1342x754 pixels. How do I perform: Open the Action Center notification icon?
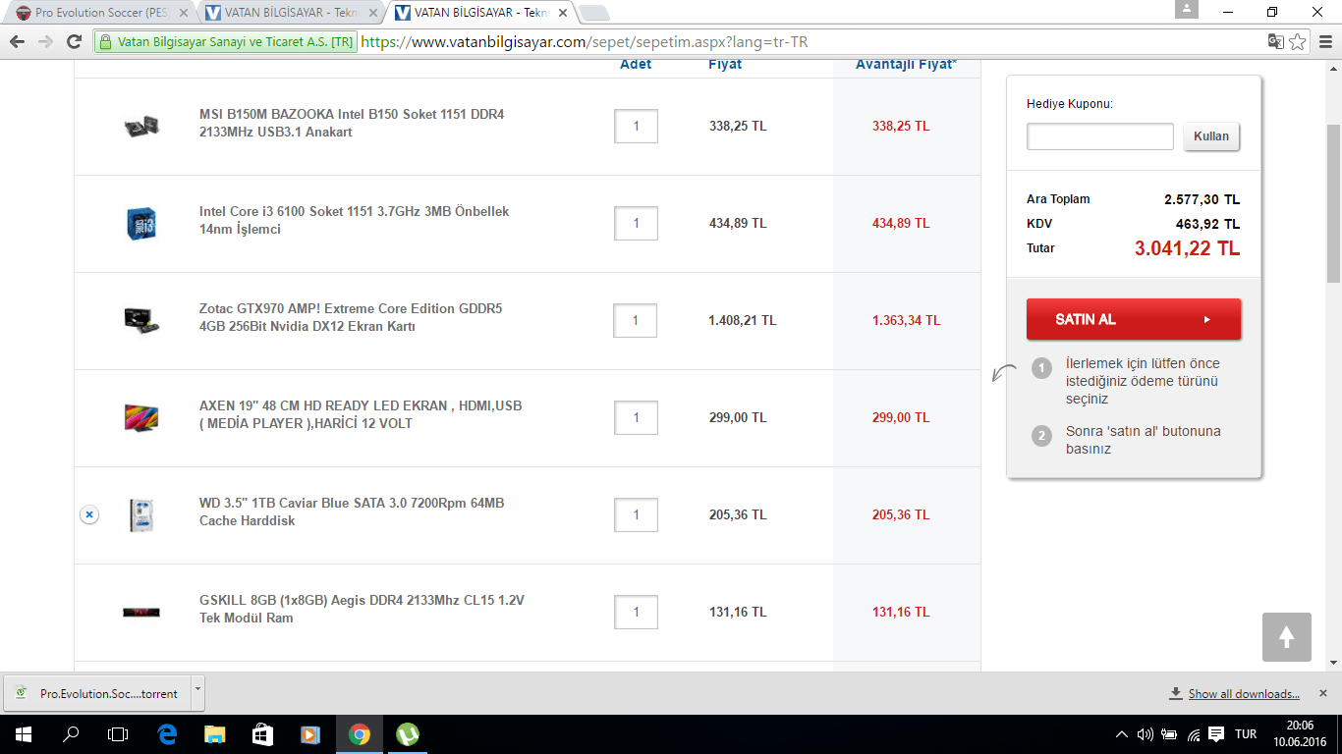click(1216, 734)
